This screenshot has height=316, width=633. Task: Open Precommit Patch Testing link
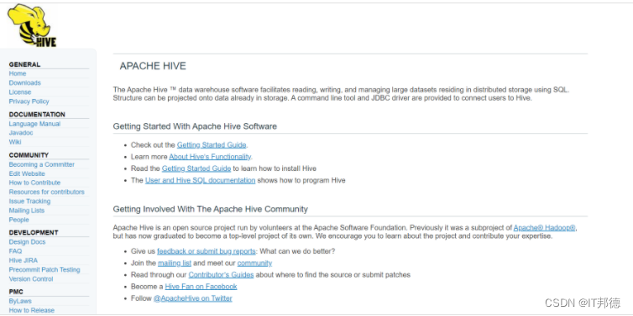(x=44, y=270)
